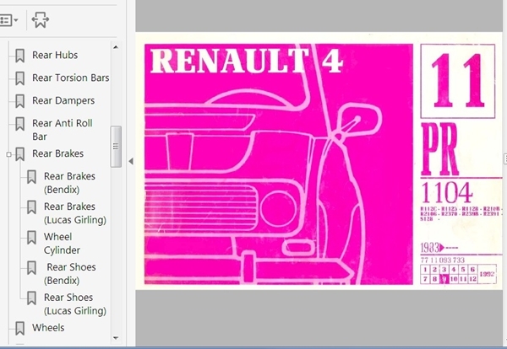Click the bookmarks panel scroll down arrow
Viewport: 507px width, 349px height.
point(116,338)
